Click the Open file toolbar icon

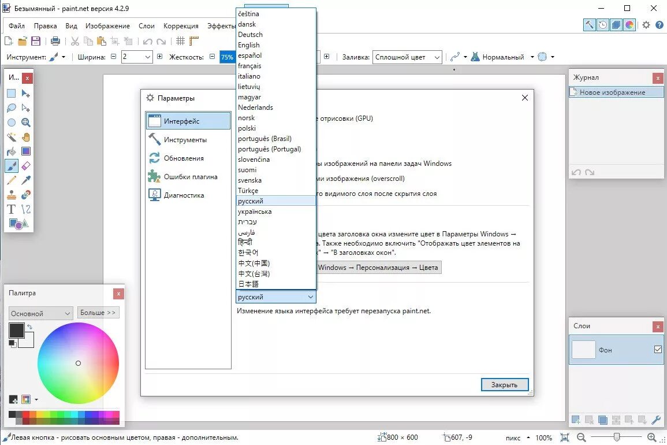[23, 41]
